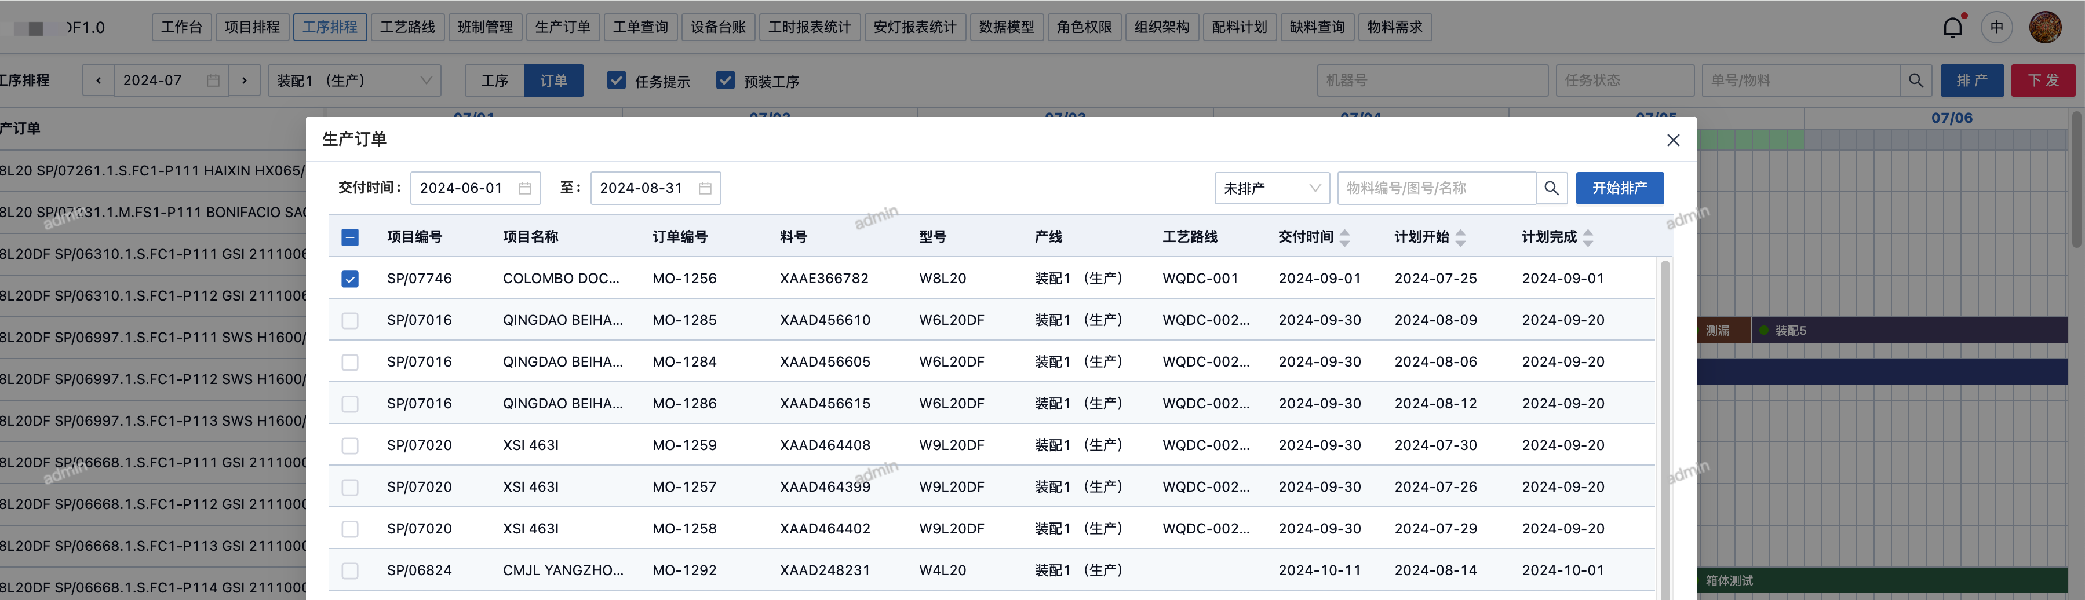Screen dimensions: 2085x600
Task: Open the 安灯报表统计 menu
Action: coord(914,27)
